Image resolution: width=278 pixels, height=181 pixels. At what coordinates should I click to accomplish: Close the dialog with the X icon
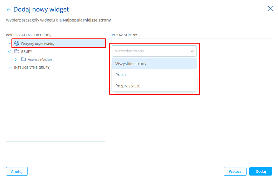tap(270, 8)
